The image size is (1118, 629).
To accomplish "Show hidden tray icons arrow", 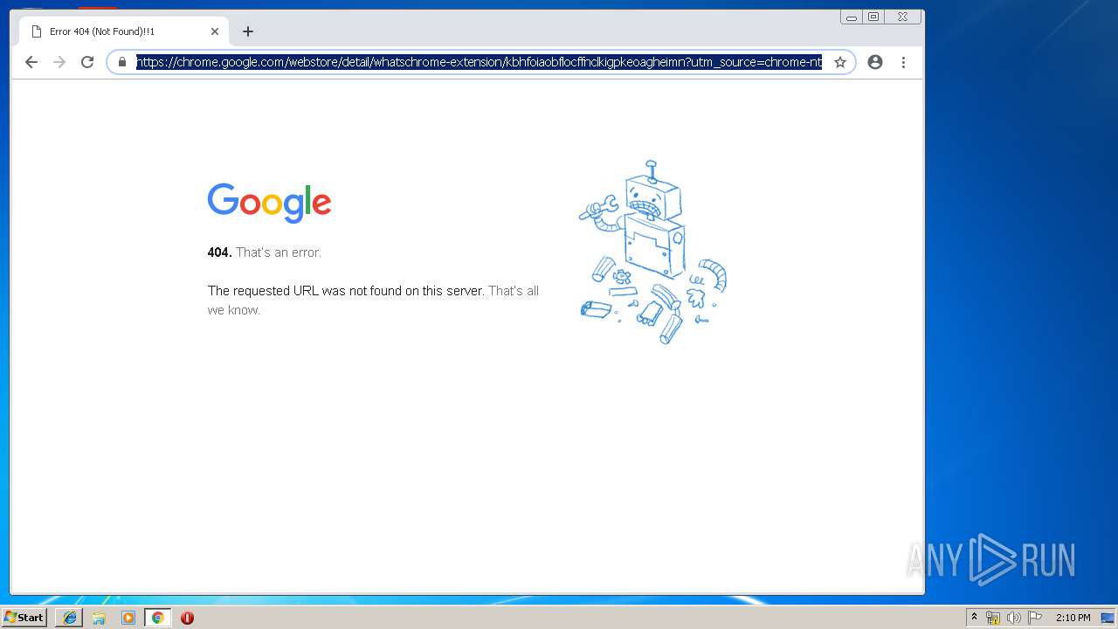I will tap(974, 618).
